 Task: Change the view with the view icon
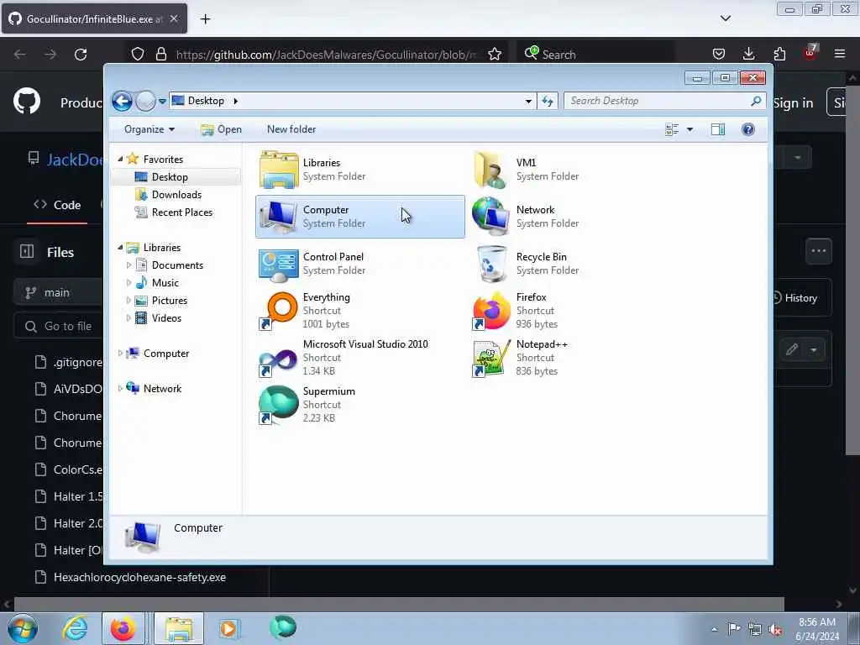click(x=672, y=129)
